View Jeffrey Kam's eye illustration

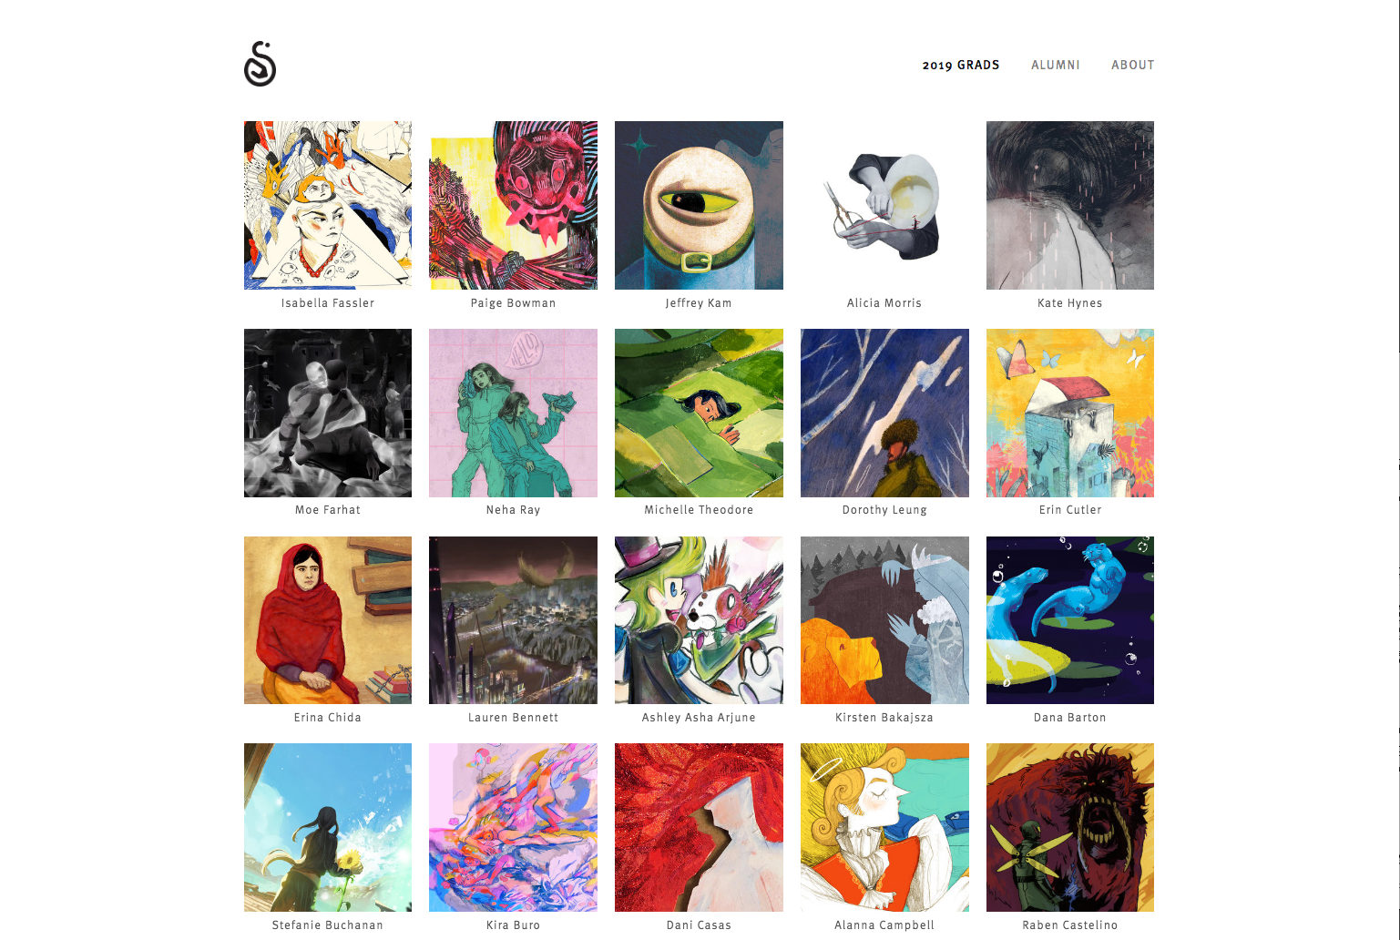[x=699, y=205]
